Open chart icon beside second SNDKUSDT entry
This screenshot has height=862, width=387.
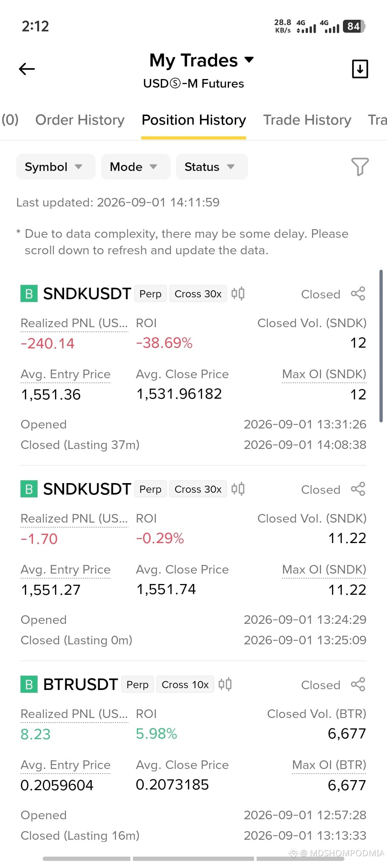click(x=238, y=489)
